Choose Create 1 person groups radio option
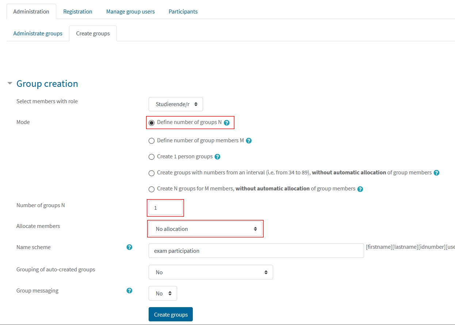The width and height of the screenshot is (455, 325). coord(152,157)
